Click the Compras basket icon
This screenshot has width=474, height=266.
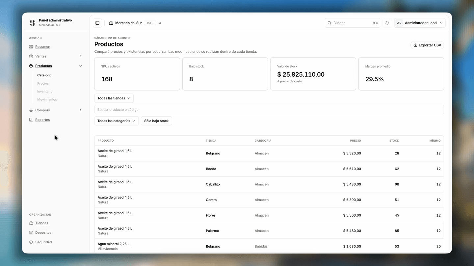point(31,110)
